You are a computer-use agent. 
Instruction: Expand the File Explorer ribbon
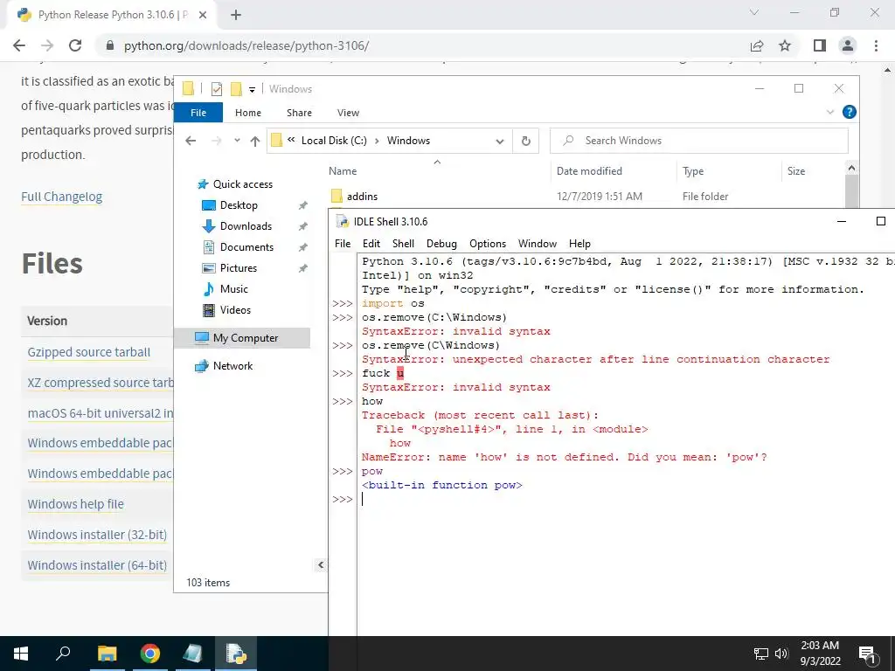(830, 113)
